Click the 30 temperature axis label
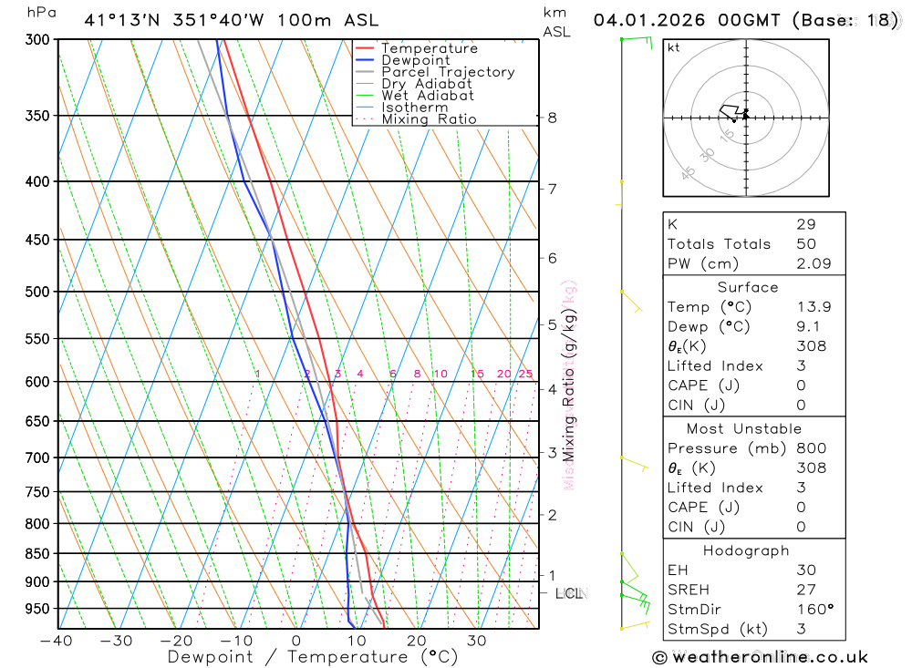 pos(476,642)
